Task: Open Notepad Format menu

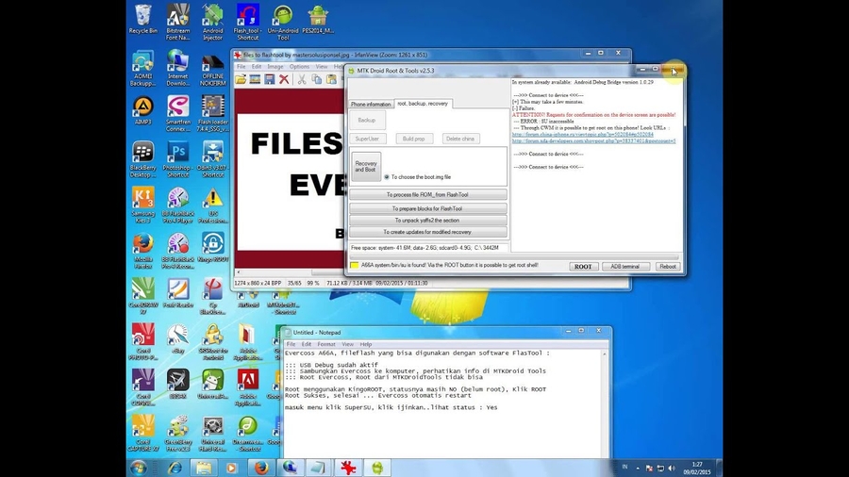Action: click(326, 344)
